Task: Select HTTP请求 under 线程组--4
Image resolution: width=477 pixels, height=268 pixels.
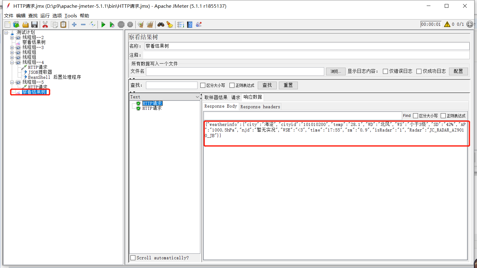Action: pos(38,67)
